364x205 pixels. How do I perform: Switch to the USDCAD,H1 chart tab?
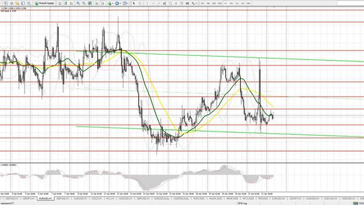(330, 199)
